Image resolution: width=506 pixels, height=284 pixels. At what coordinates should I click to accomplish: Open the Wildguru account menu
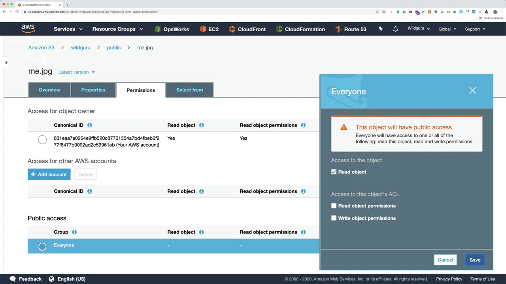pos(419,29)
